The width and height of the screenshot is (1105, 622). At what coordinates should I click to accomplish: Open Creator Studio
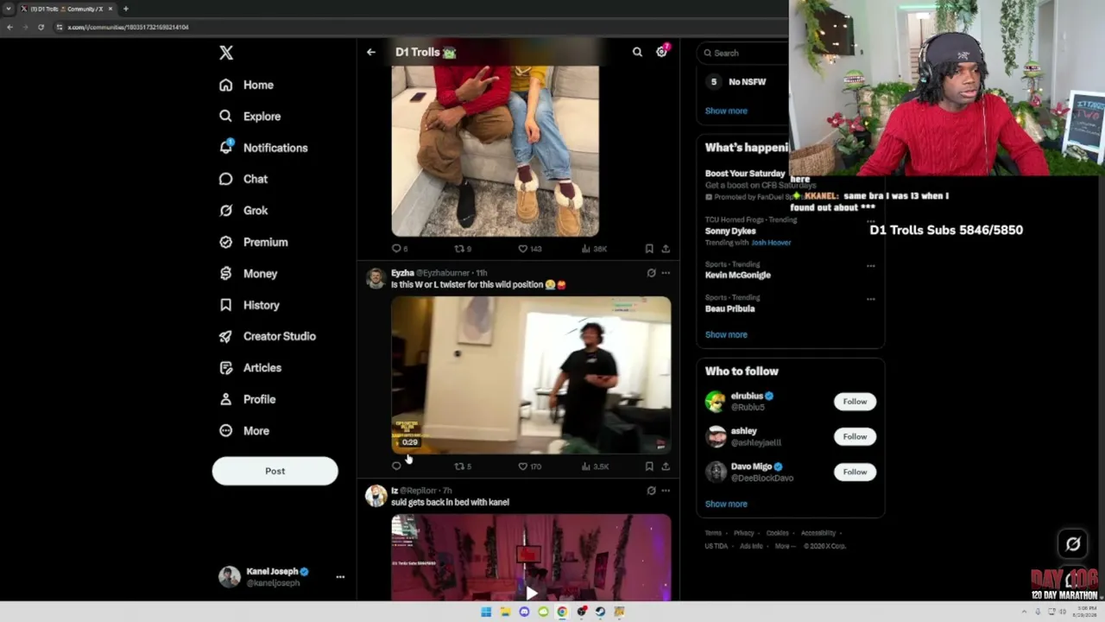click(268, 336)
